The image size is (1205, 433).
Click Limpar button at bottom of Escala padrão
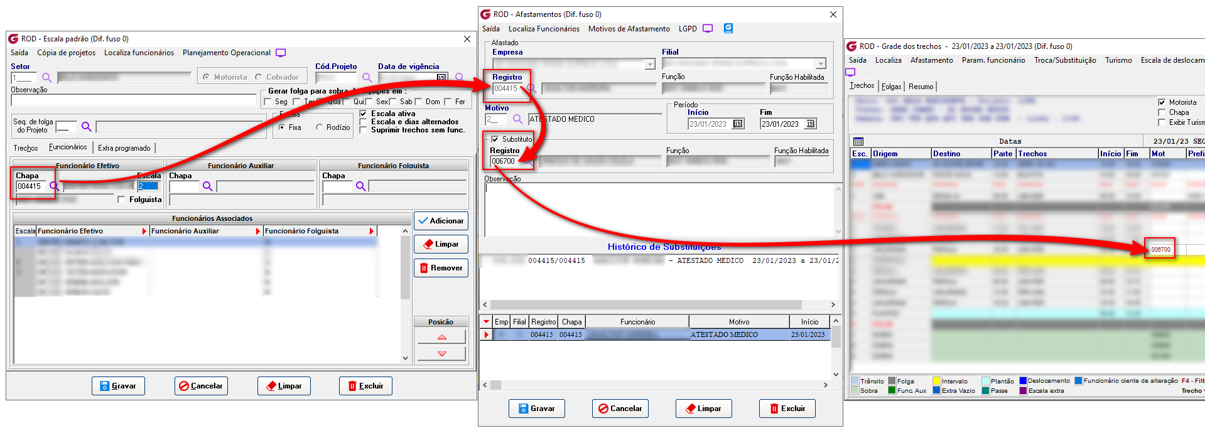[284, 386]
